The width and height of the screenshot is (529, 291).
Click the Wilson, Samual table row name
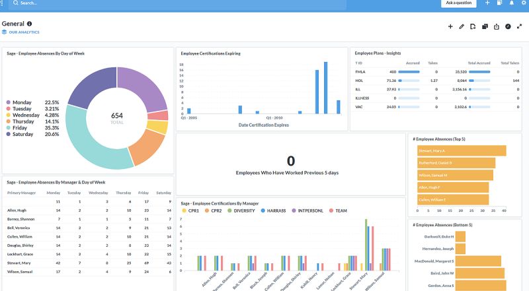[20, 272]
